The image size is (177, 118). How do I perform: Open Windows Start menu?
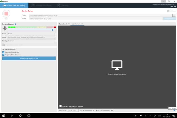(x=4, y=115)
